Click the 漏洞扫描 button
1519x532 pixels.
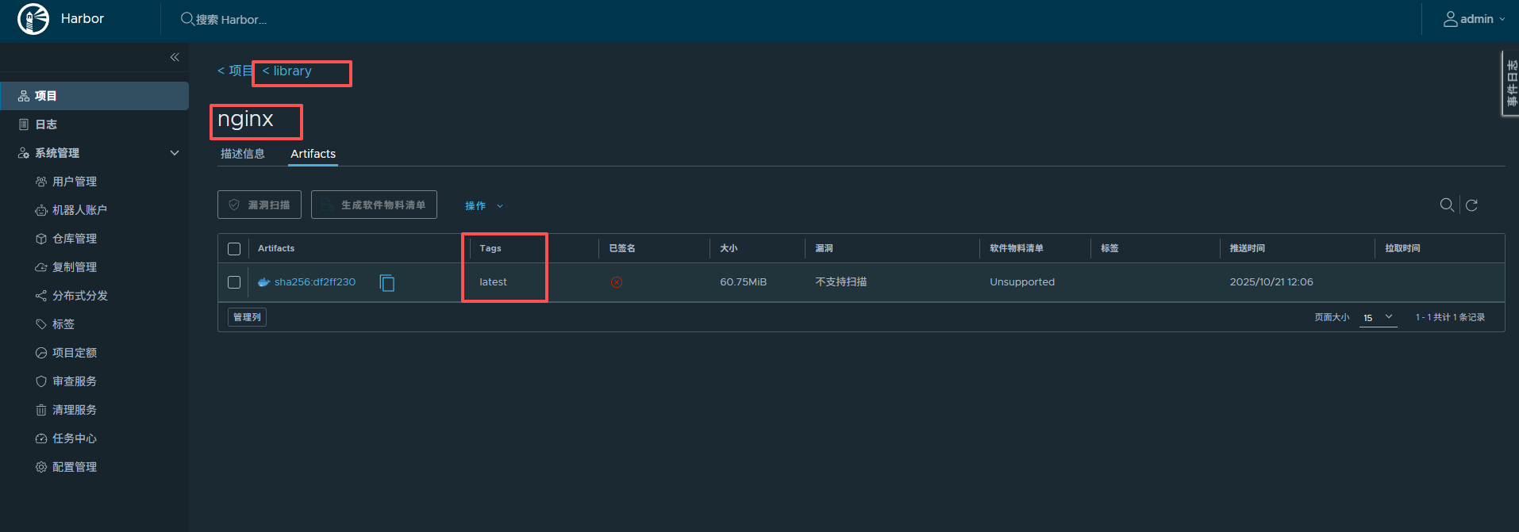coord(260,205)
